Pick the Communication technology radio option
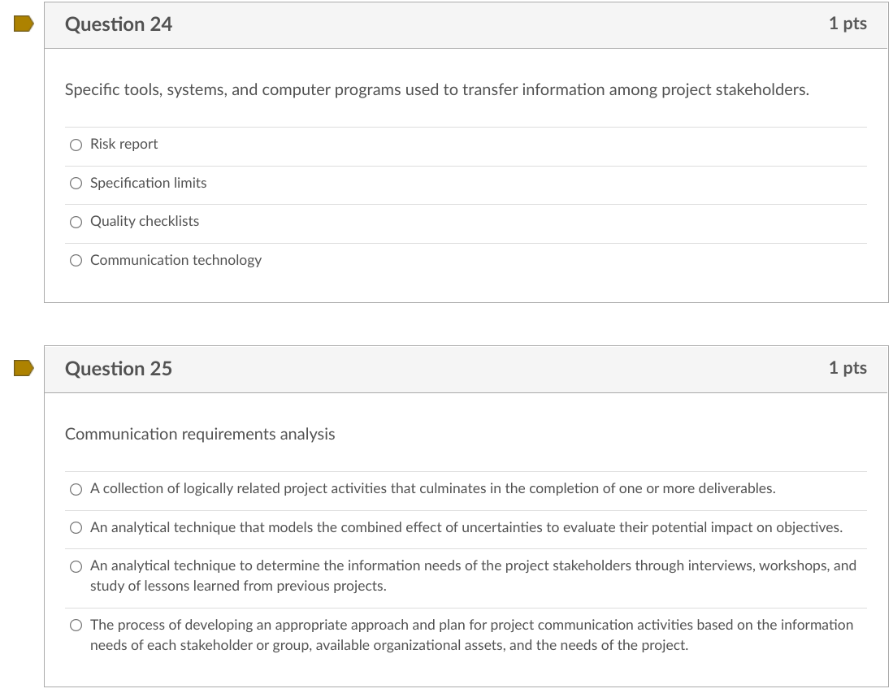 click(76, 261)
